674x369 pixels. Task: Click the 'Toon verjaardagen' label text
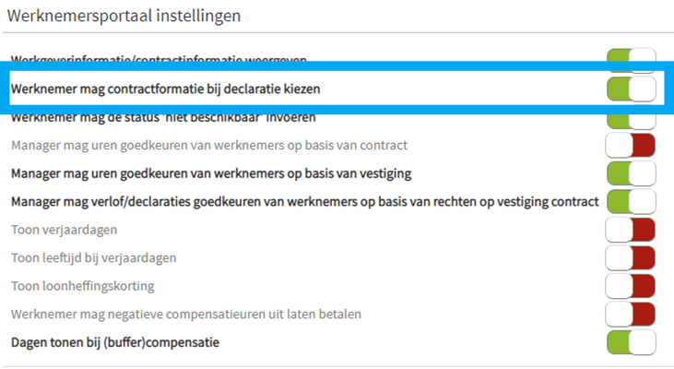pyautogui.click(x=64, y=230)
